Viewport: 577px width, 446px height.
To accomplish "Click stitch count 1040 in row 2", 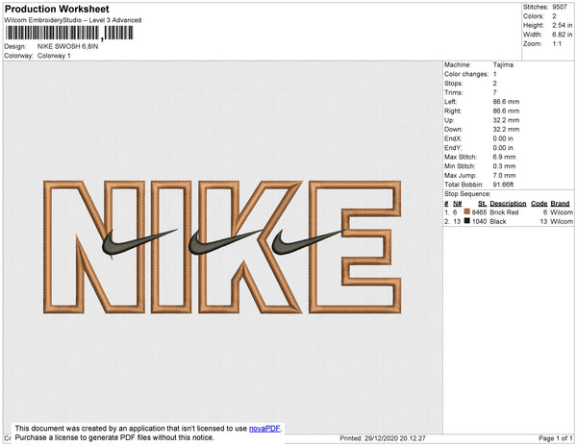I will [479, 221].
